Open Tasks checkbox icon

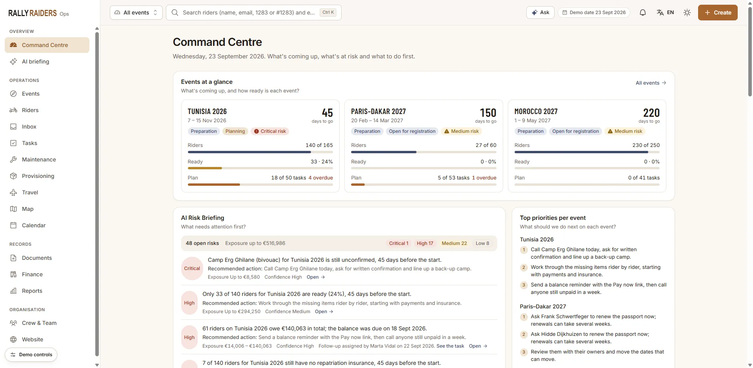pos(13,143)
